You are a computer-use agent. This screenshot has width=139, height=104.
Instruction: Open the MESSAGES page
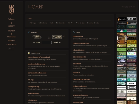[x=11, y=37]
